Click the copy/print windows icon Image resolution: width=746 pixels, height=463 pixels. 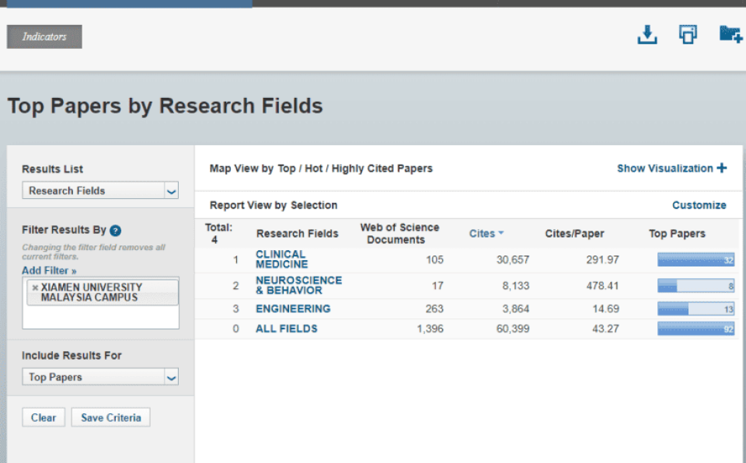click(x=688, y=35)
